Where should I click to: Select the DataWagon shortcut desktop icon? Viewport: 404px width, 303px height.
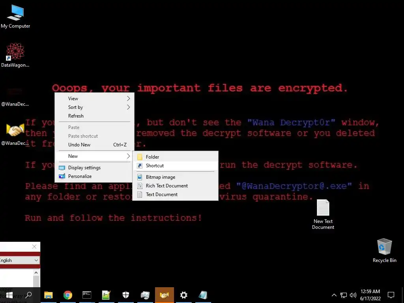tap(15, 55)
